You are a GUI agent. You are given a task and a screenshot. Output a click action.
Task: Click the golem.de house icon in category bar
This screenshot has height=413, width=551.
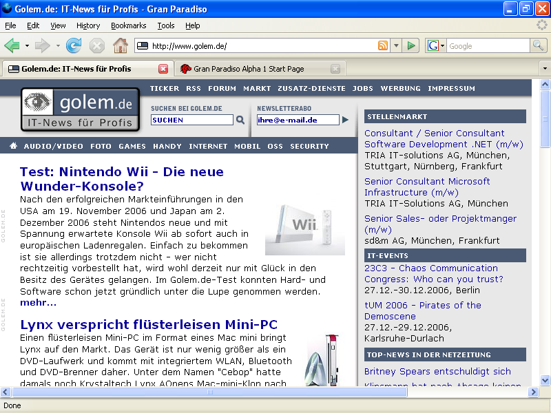coord(13,146)
